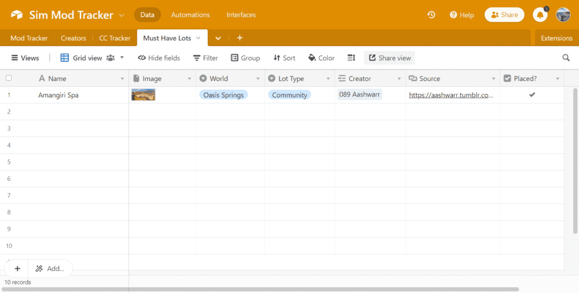This screenshot has height=293, width=579.
Task: Open the Sort tool
Action: click(283, 58)
